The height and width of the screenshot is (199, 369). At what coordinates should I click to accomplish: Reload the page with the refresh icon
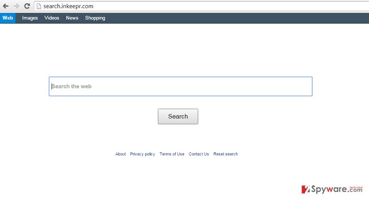tap(27, 6)
